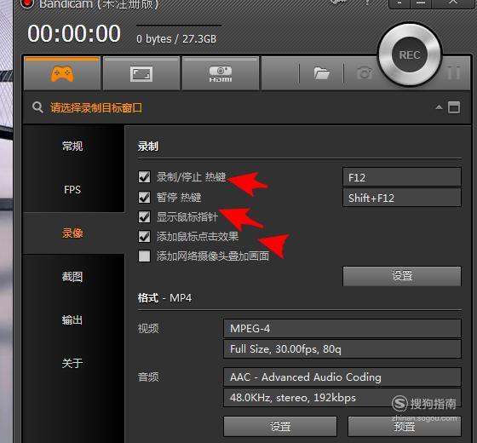Open the 常规 general settings section
Image resolution: width=477 pixels, height=443 pixels.
tap(72, 147)
